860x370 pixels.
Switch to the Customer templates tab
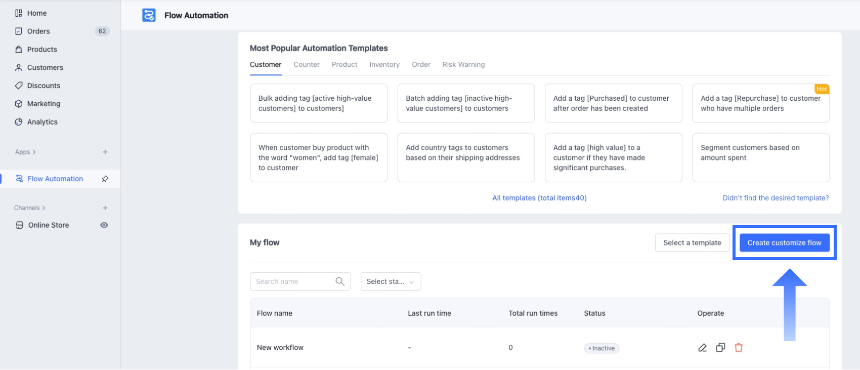(266, 65)
